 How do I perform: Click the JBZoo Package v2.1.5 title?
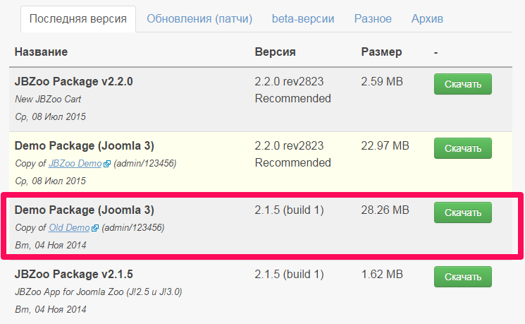[74, 275]
